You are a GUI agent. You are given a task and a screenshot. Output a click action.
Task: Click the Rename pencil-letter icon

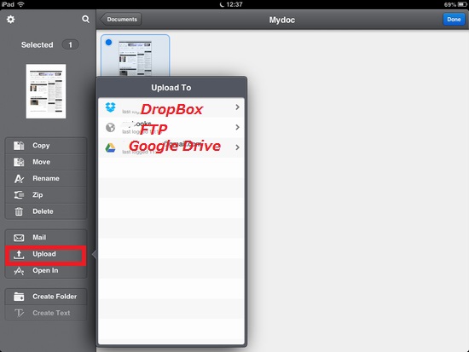(19, 178)
